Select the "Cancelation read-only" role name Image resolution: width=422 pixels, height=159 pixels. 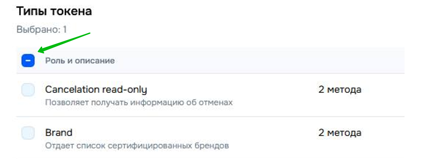click(x=96, y=90)
